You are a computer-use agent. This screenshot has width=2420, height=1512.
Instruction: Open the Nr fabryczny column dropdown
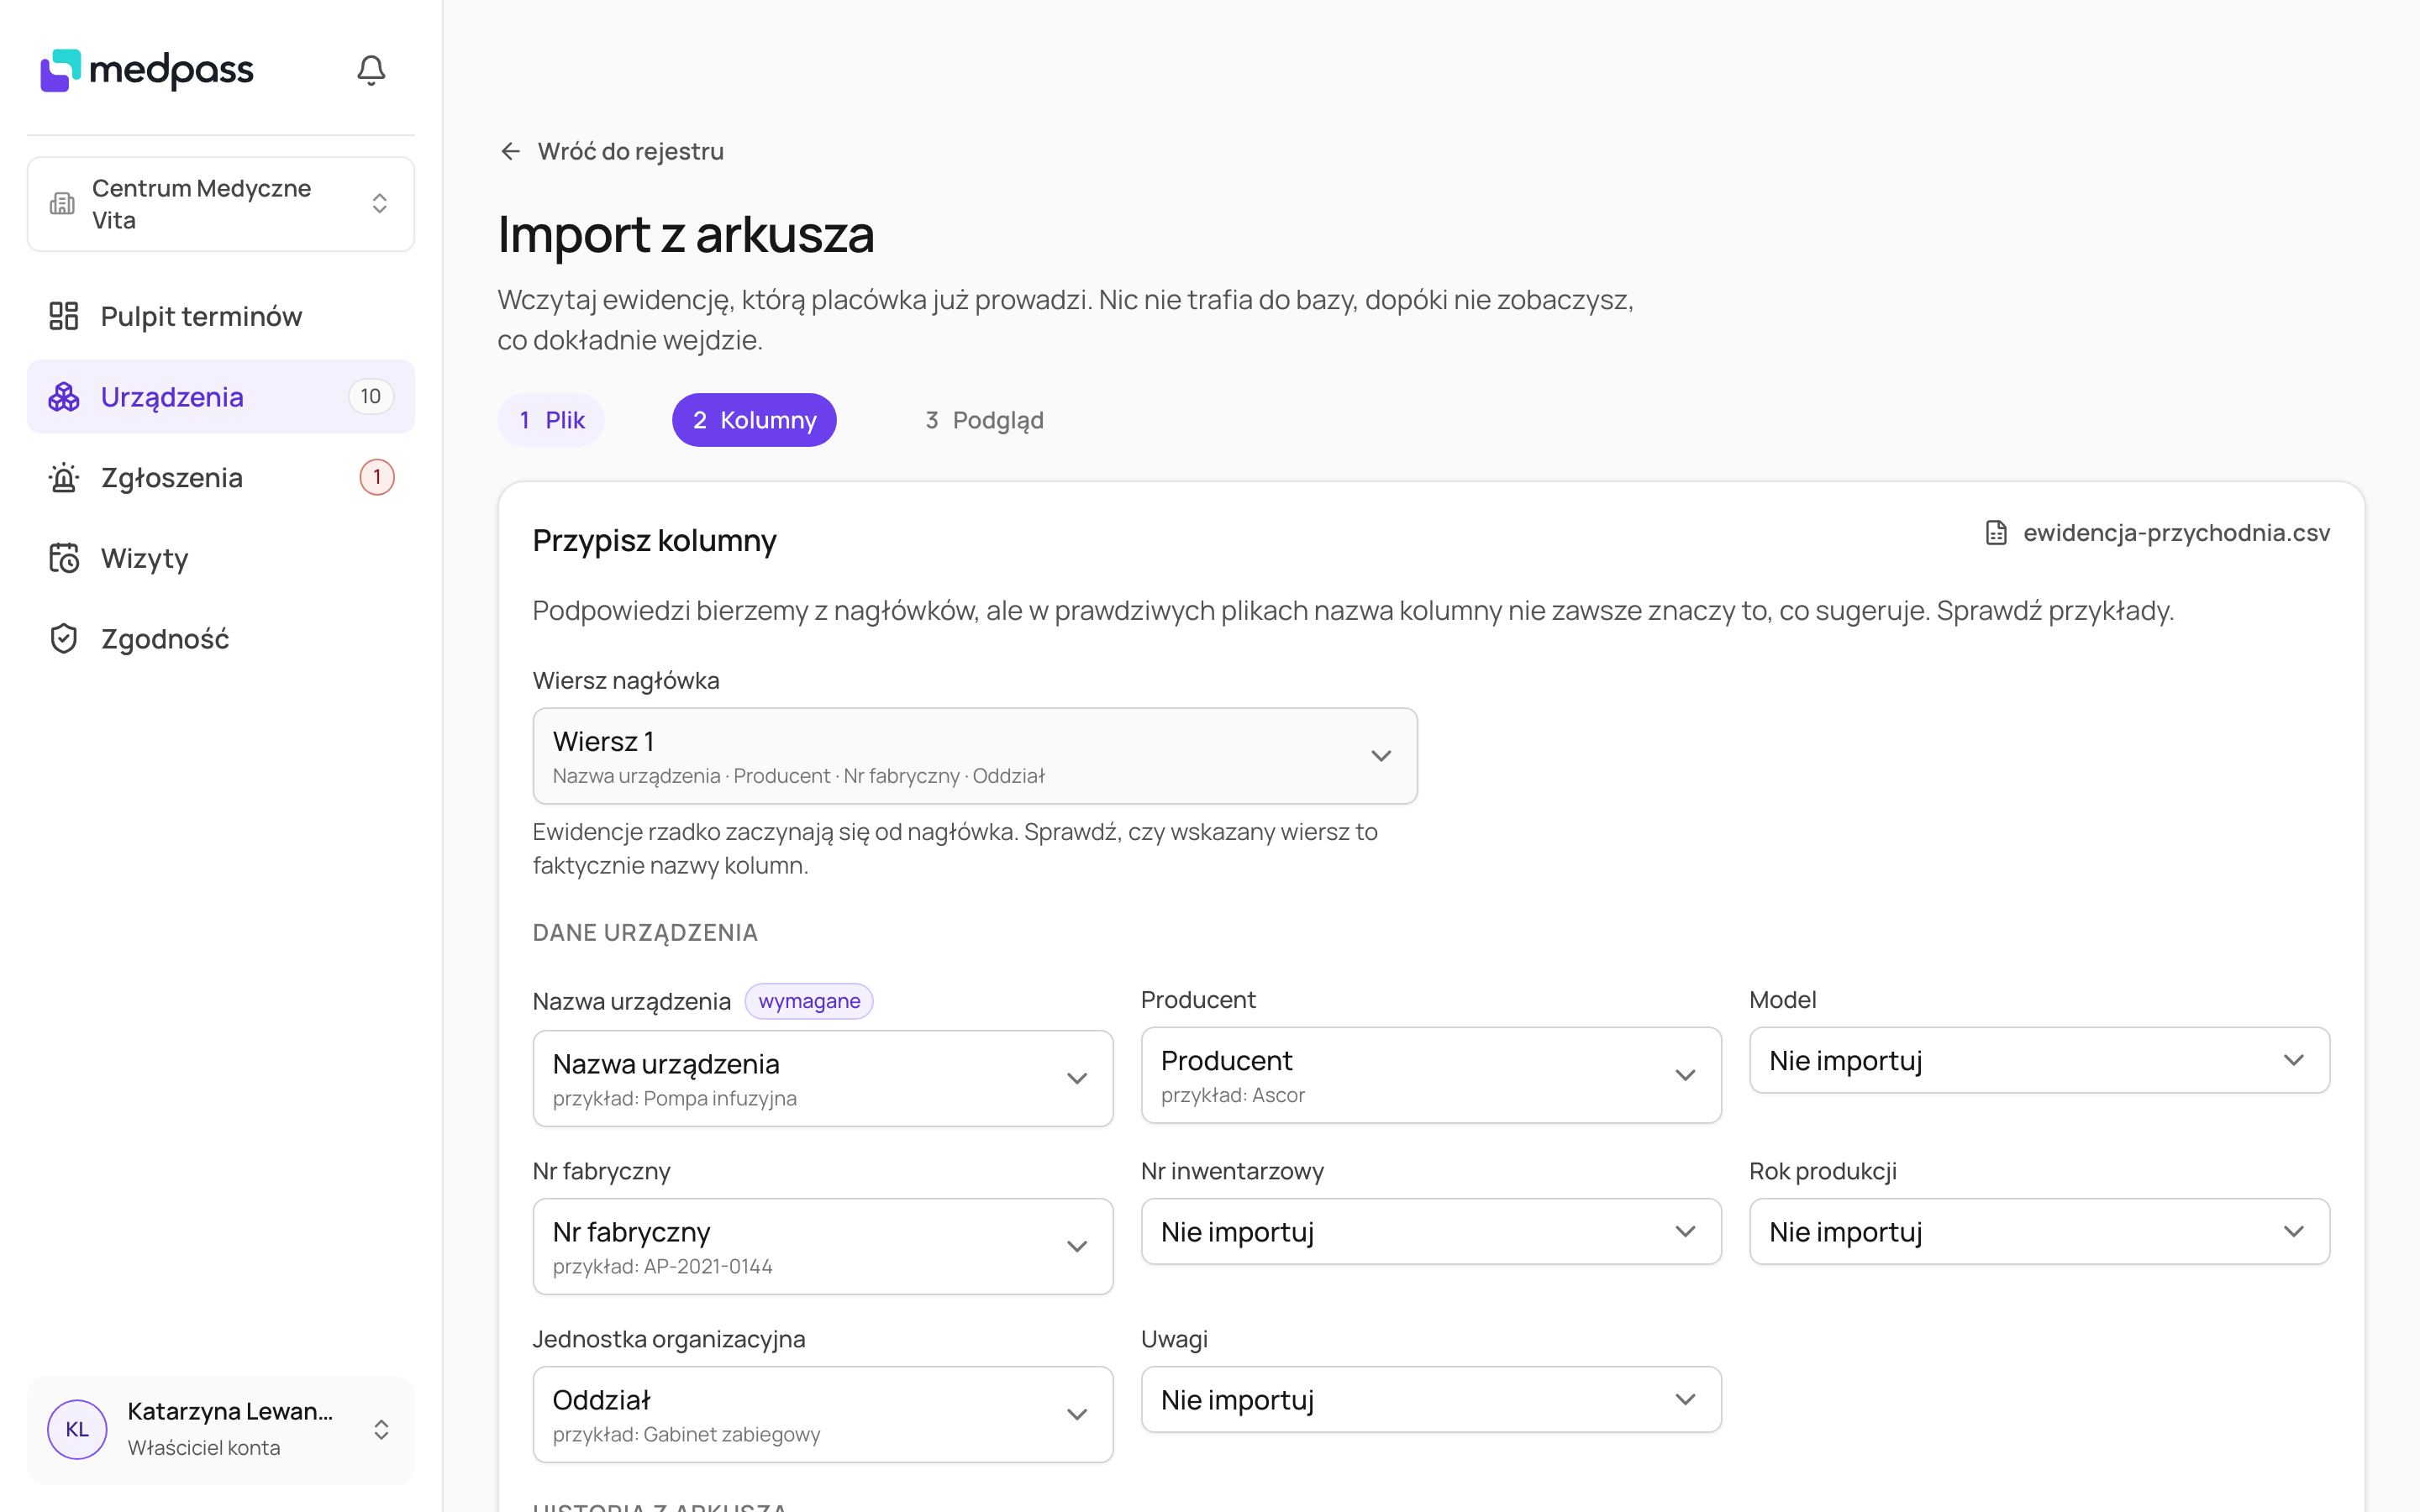point(823,1247)
